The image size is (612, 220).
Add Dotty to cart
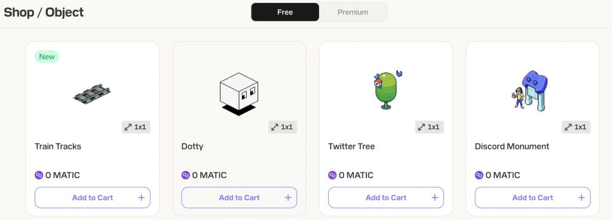(239, 198)
